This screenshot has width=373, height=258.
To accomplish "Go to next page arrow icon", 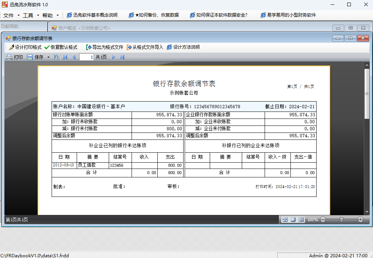I will [114, 57].
